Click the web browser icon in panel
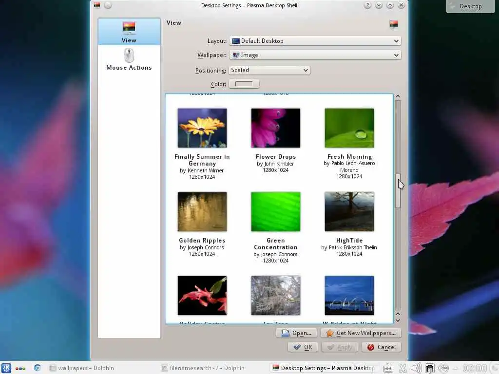Image resolution: width=499 pixels, height=374 pixels. click(37, 368)
